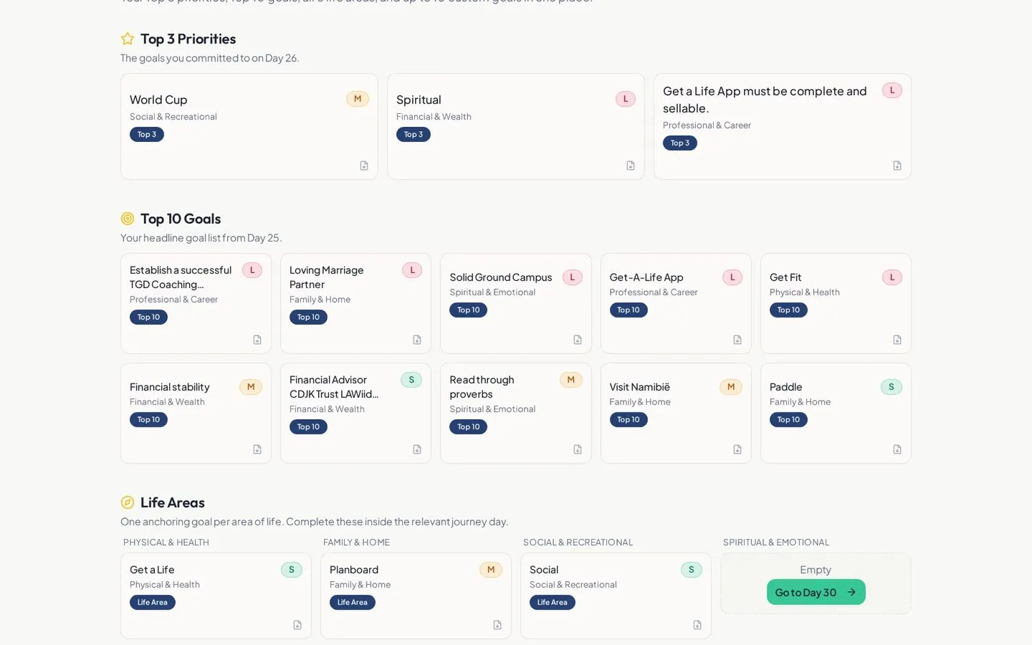
Task: Select the M badge on the Planboard card
Action: [x=491, y=570]
